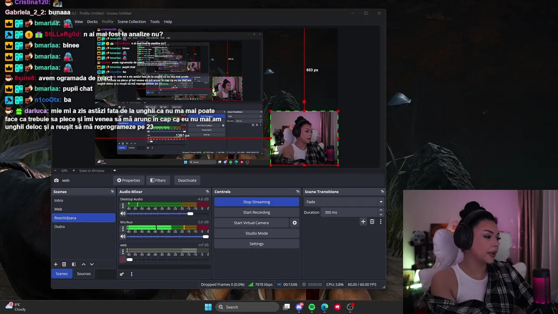
Task: Open Spotify from the taskbar
Action: click(x=312, y=307)
